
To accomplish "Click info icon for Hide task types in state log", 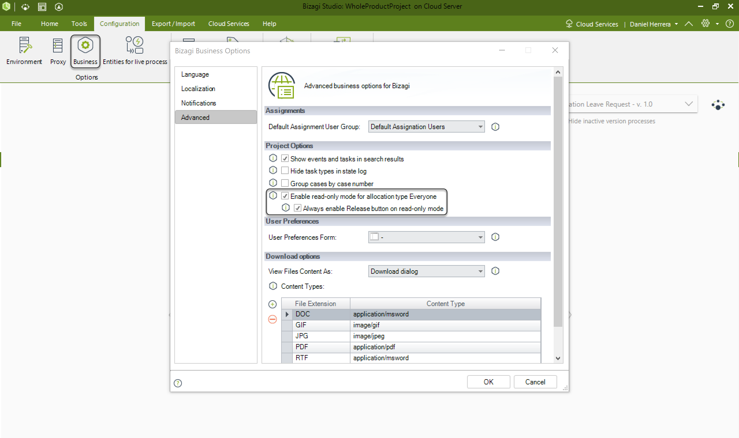I will 273,170.
